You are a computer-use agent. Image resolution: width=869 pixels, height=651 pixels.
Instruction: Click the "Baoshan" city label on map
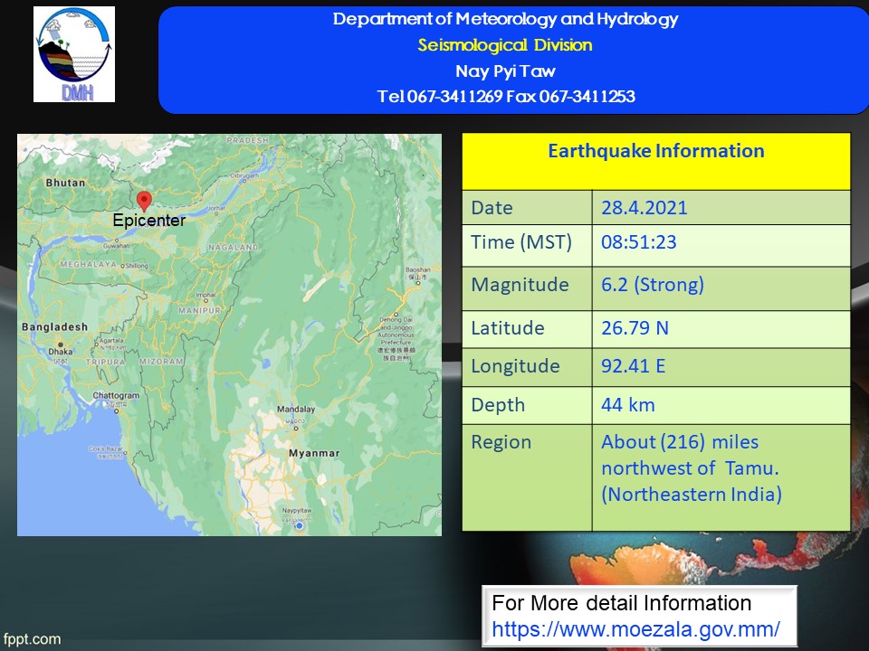tap(418, 269)
